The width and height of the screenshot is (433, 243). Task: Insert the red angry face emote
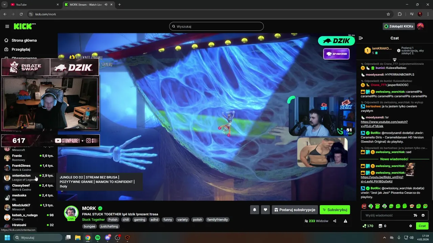click(364, 206)
